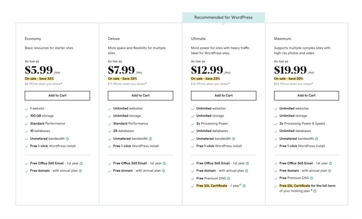Click help icon for Ultimate Office 365 Email
The width and height of the screenshot is (362, 219).
(x=247, y=164)
